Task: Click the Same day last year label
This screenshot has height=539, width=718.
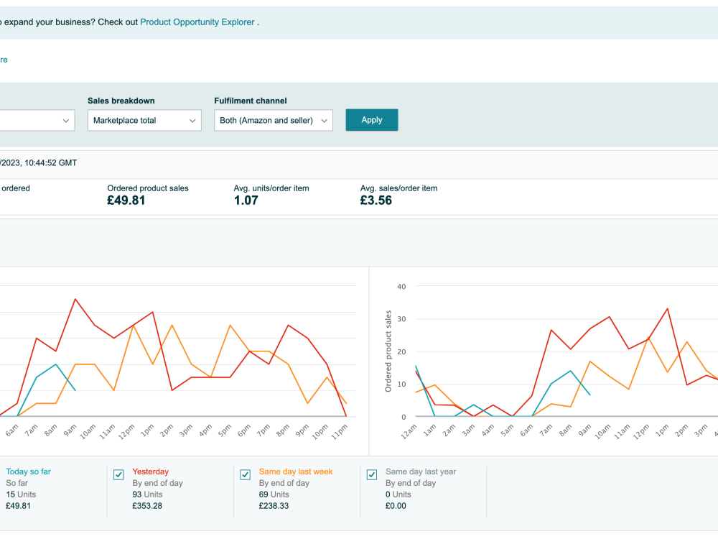Action: tap(421, 471)
